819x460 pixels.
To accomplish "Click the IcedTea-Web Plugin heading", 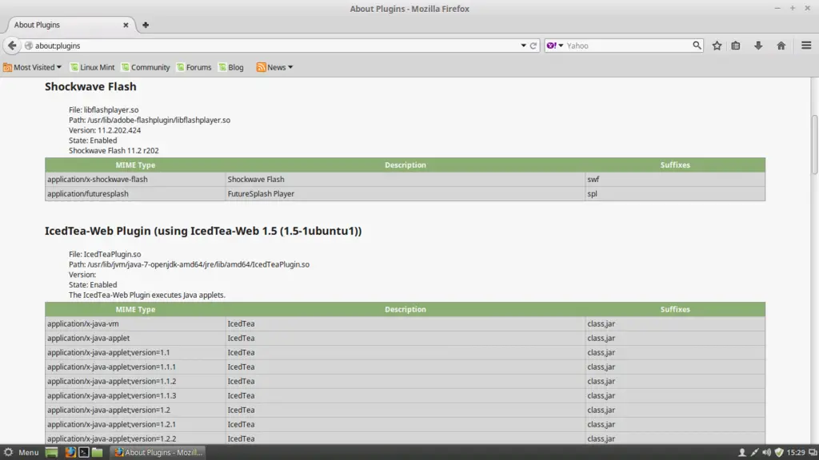I will tap(203, 231).
